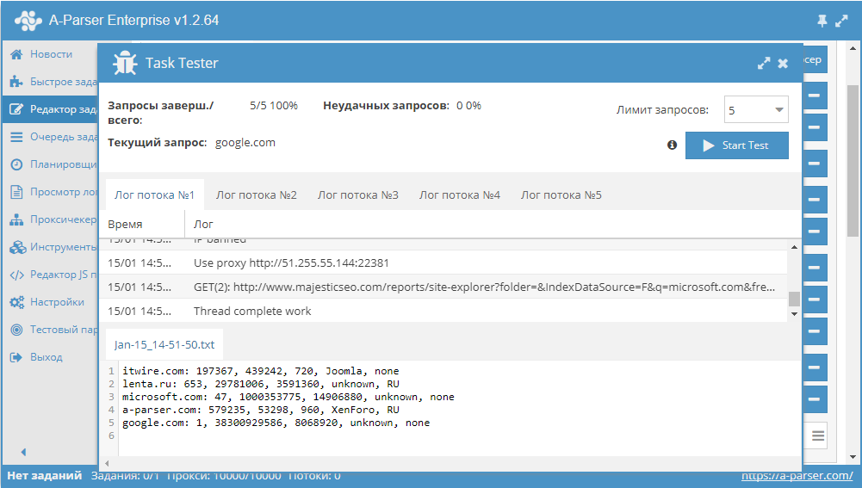The height and width of the screenshot is (488, 862).
Task: Click the Редактор JS code icon
Action: click(17, 275)
